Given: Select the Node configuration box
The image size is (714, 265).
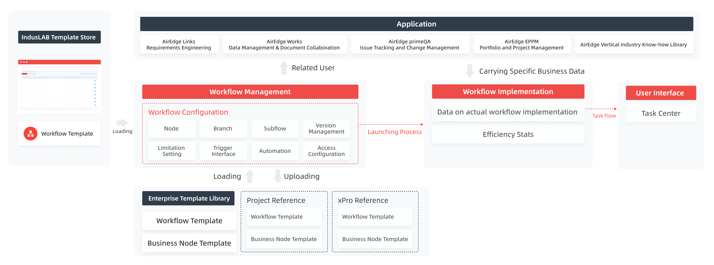Looking at the screenshot, I should point(172,128).
